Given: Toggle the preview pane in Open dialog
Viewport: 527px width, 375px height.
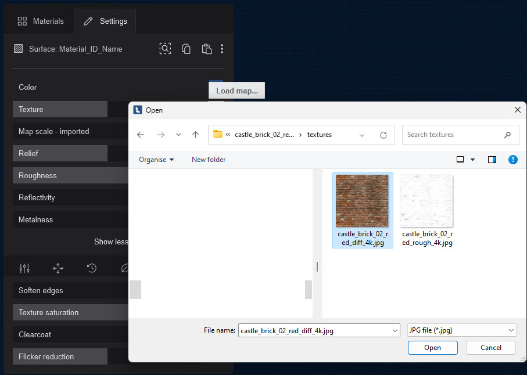Looking at the screenshot, I should [492, 160].
